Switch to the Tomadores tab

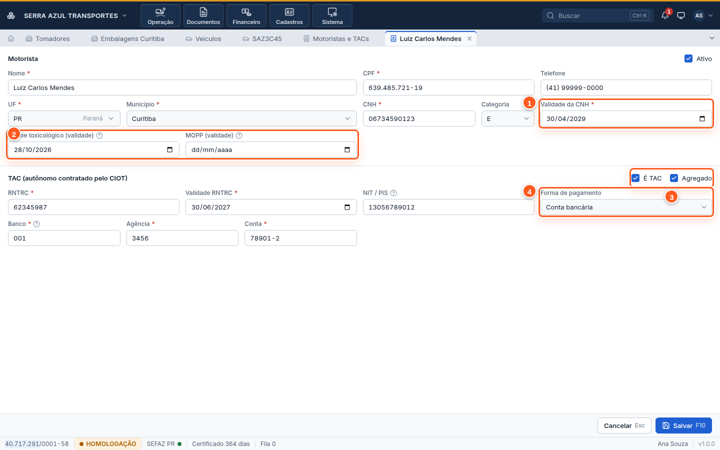click(x=48, y=38)
